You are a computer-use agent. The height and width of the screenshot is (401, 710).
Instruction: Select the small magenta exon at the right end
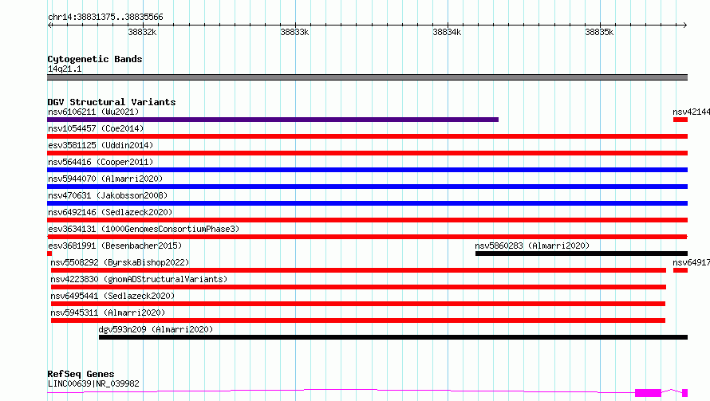684,393
